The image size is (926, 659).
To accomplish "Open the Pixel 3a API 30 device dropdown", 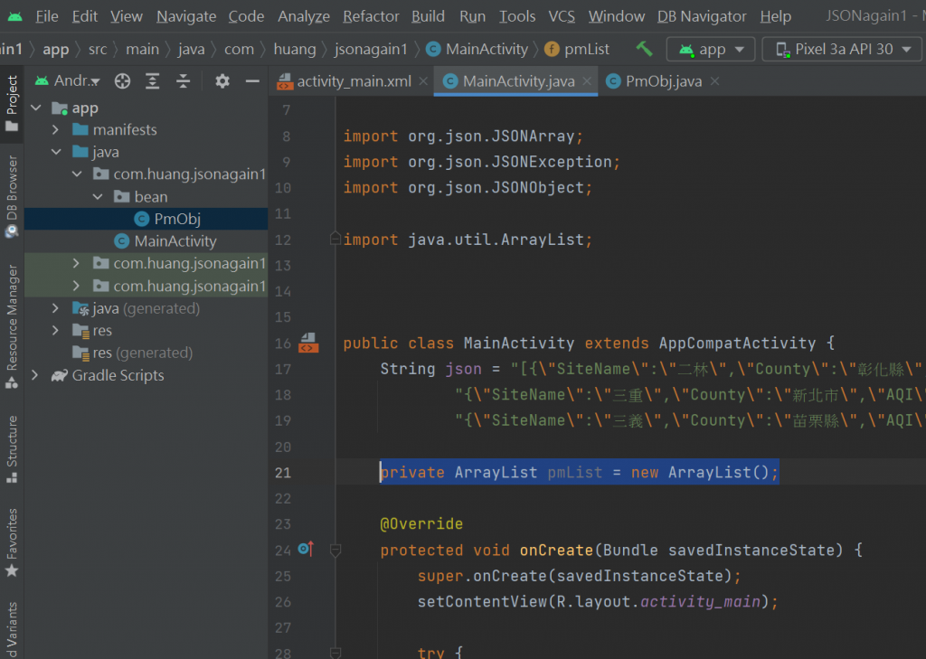I will tap(842, 49).
